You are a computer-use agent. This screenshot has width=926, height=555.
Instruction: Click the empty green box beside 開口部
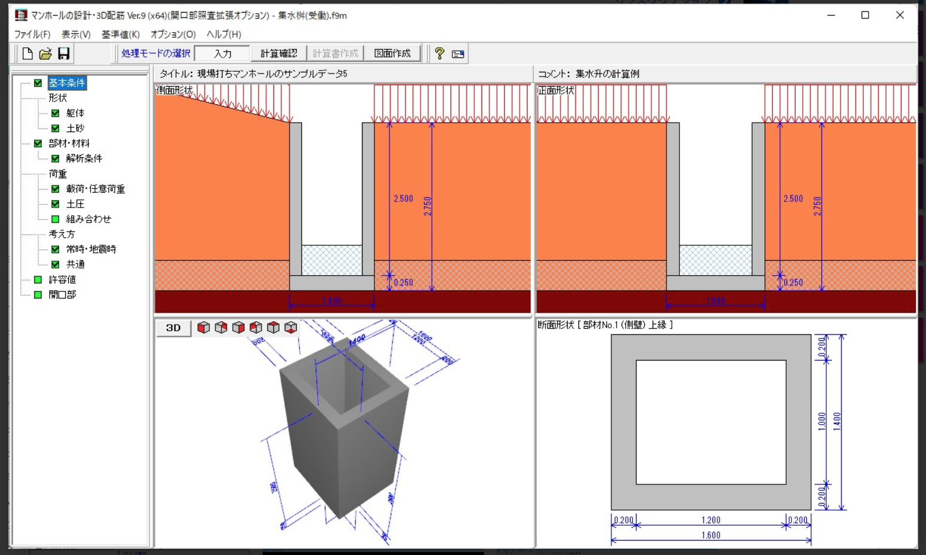click(x=38, y=295)
